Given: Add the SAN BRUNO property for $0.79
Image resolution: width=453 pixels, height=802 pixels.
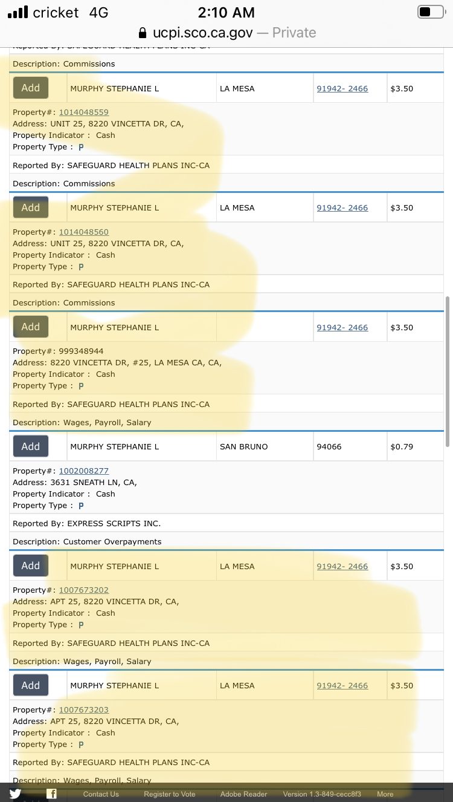Looking at the screenshot, I should coord(31,446).
